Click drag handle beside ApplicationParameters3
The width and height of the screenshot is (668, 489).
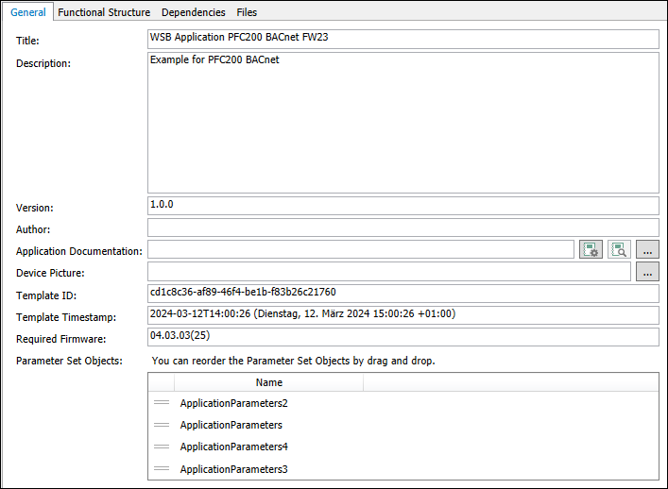(162, 468)
